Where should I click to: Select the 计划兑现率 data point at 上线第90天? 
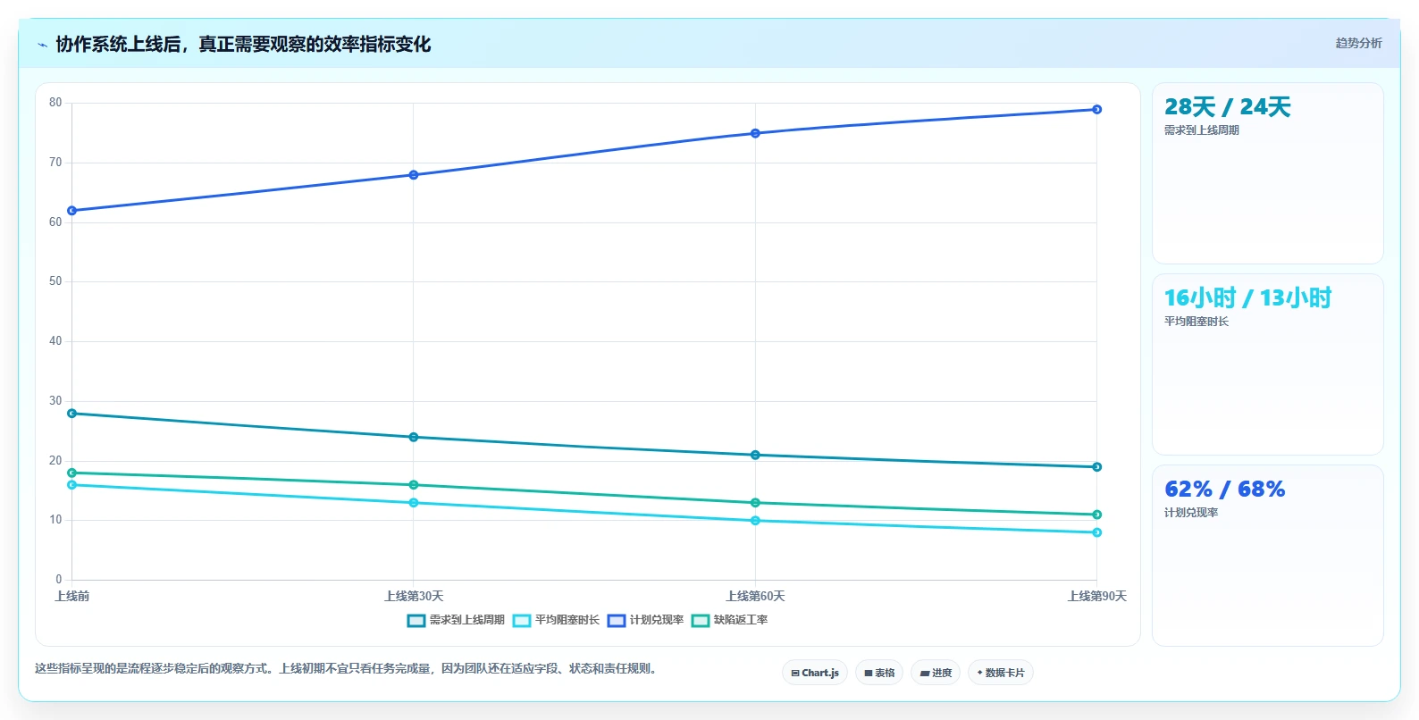point(1097,110)
